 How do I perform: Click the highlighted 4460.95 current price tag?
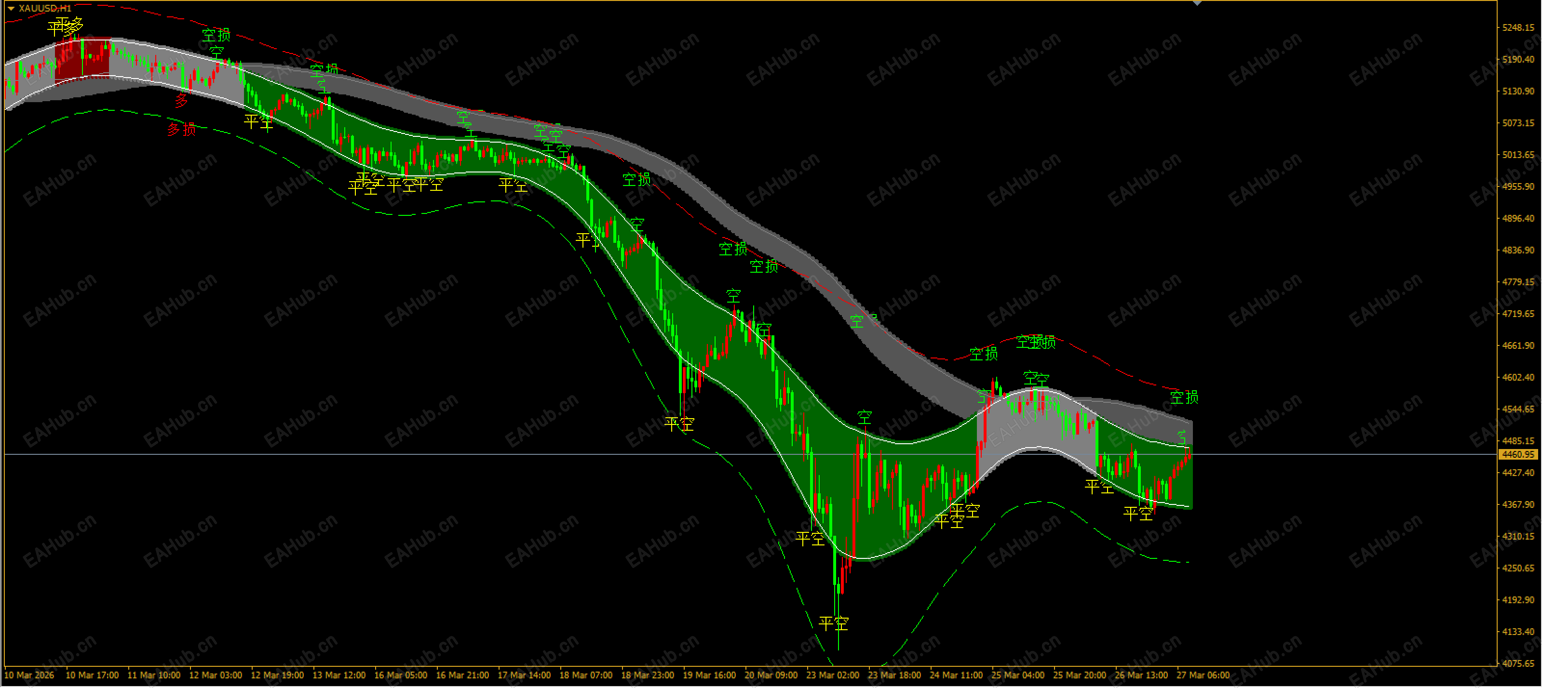click(x=1519, y=455)
